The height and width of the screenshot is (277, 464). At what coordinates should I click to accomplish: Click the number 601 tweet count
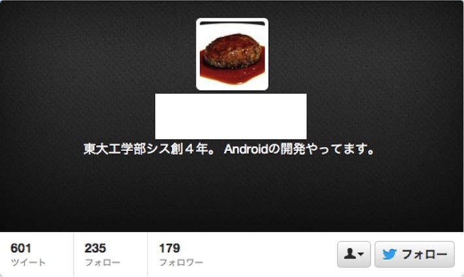click(21, 248)
